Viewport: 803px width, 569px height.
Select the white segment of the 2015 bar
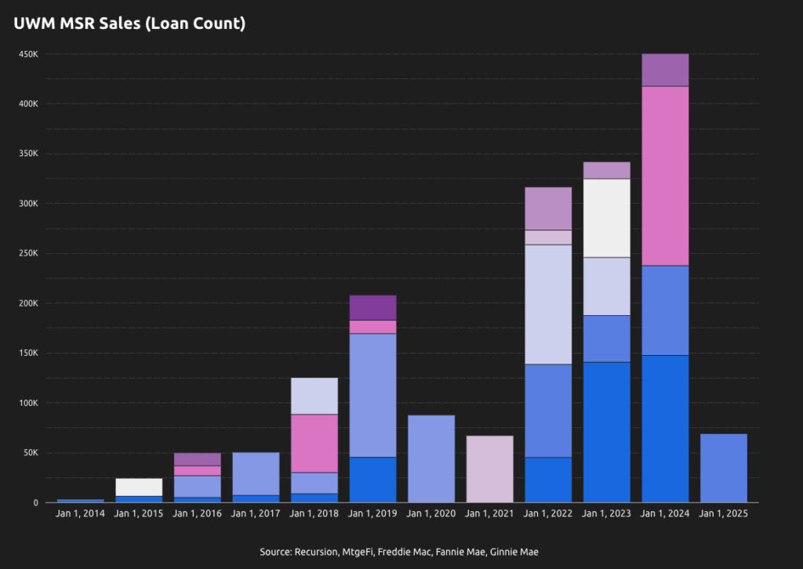tap(139, 487)
